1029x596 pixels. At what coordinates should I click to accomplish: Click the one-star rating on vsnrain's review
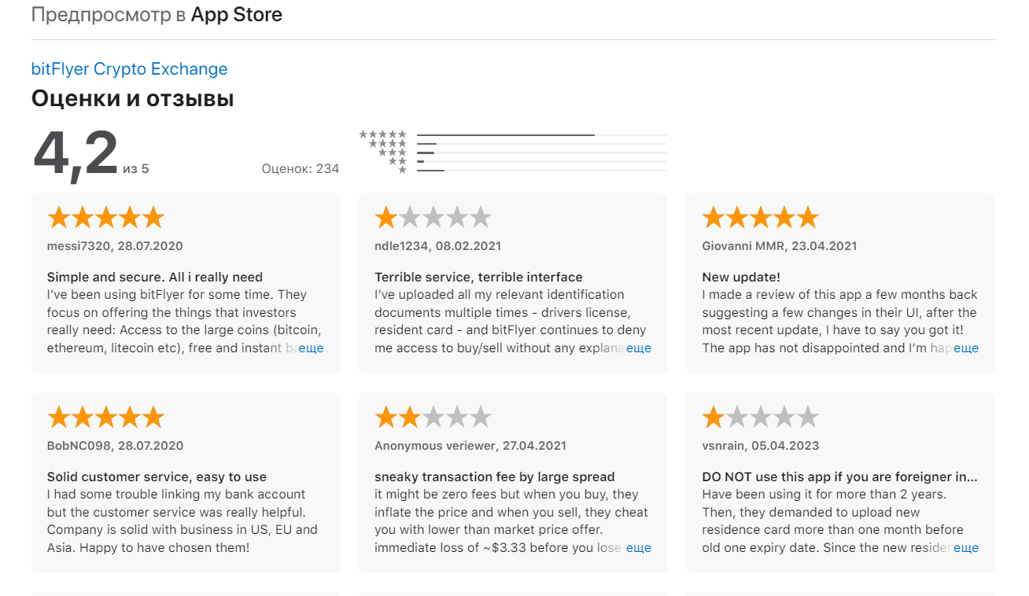760,418
